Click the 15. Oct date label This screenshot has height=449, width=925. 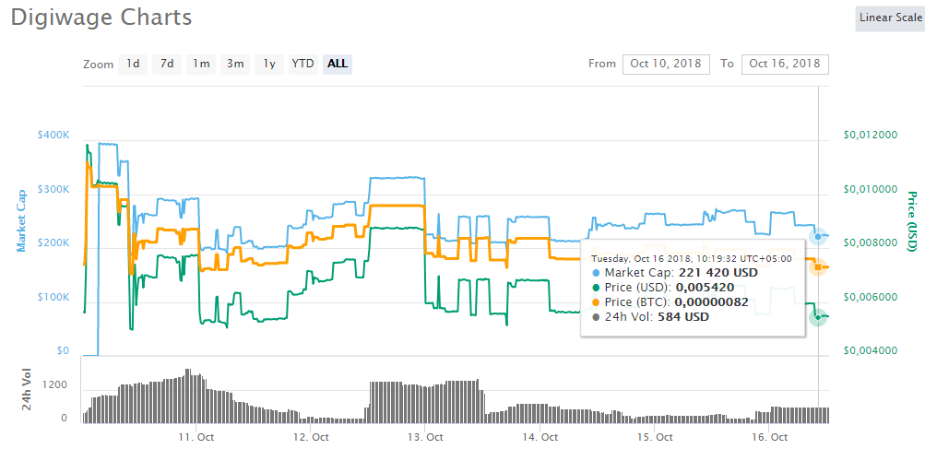click(654, 438)
